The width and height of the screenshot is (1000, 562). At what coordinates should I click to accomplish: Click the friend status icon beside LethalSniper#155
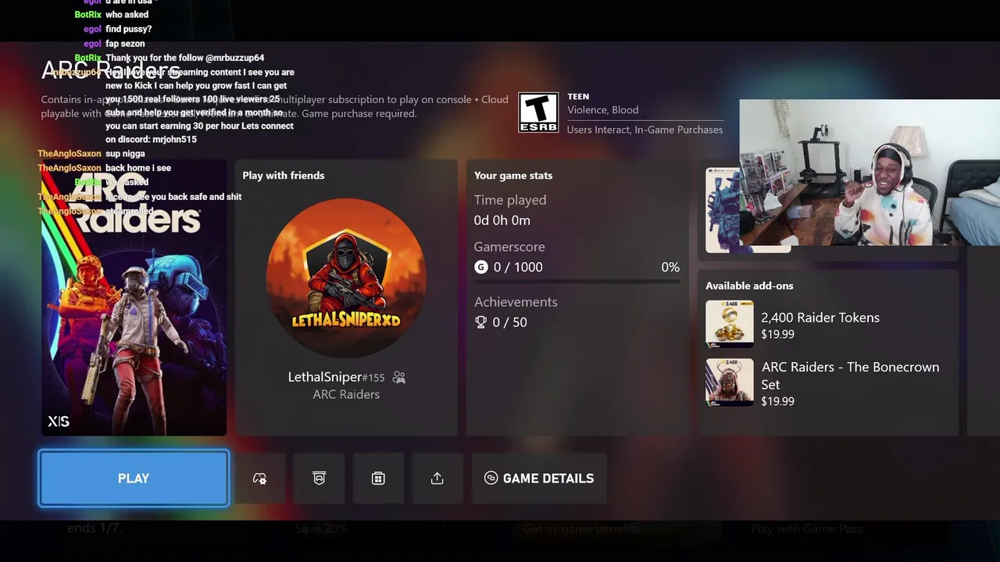399,378
